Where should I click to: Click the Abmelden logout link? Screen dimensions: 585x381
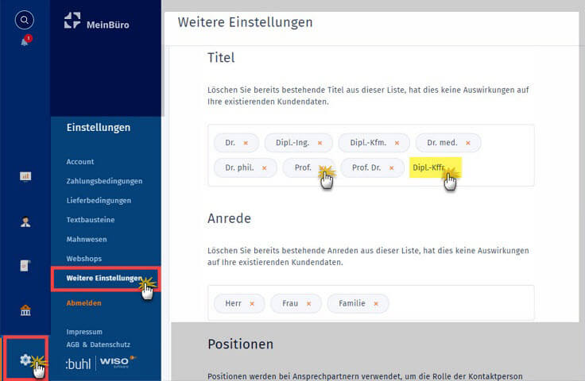(84, 302)
